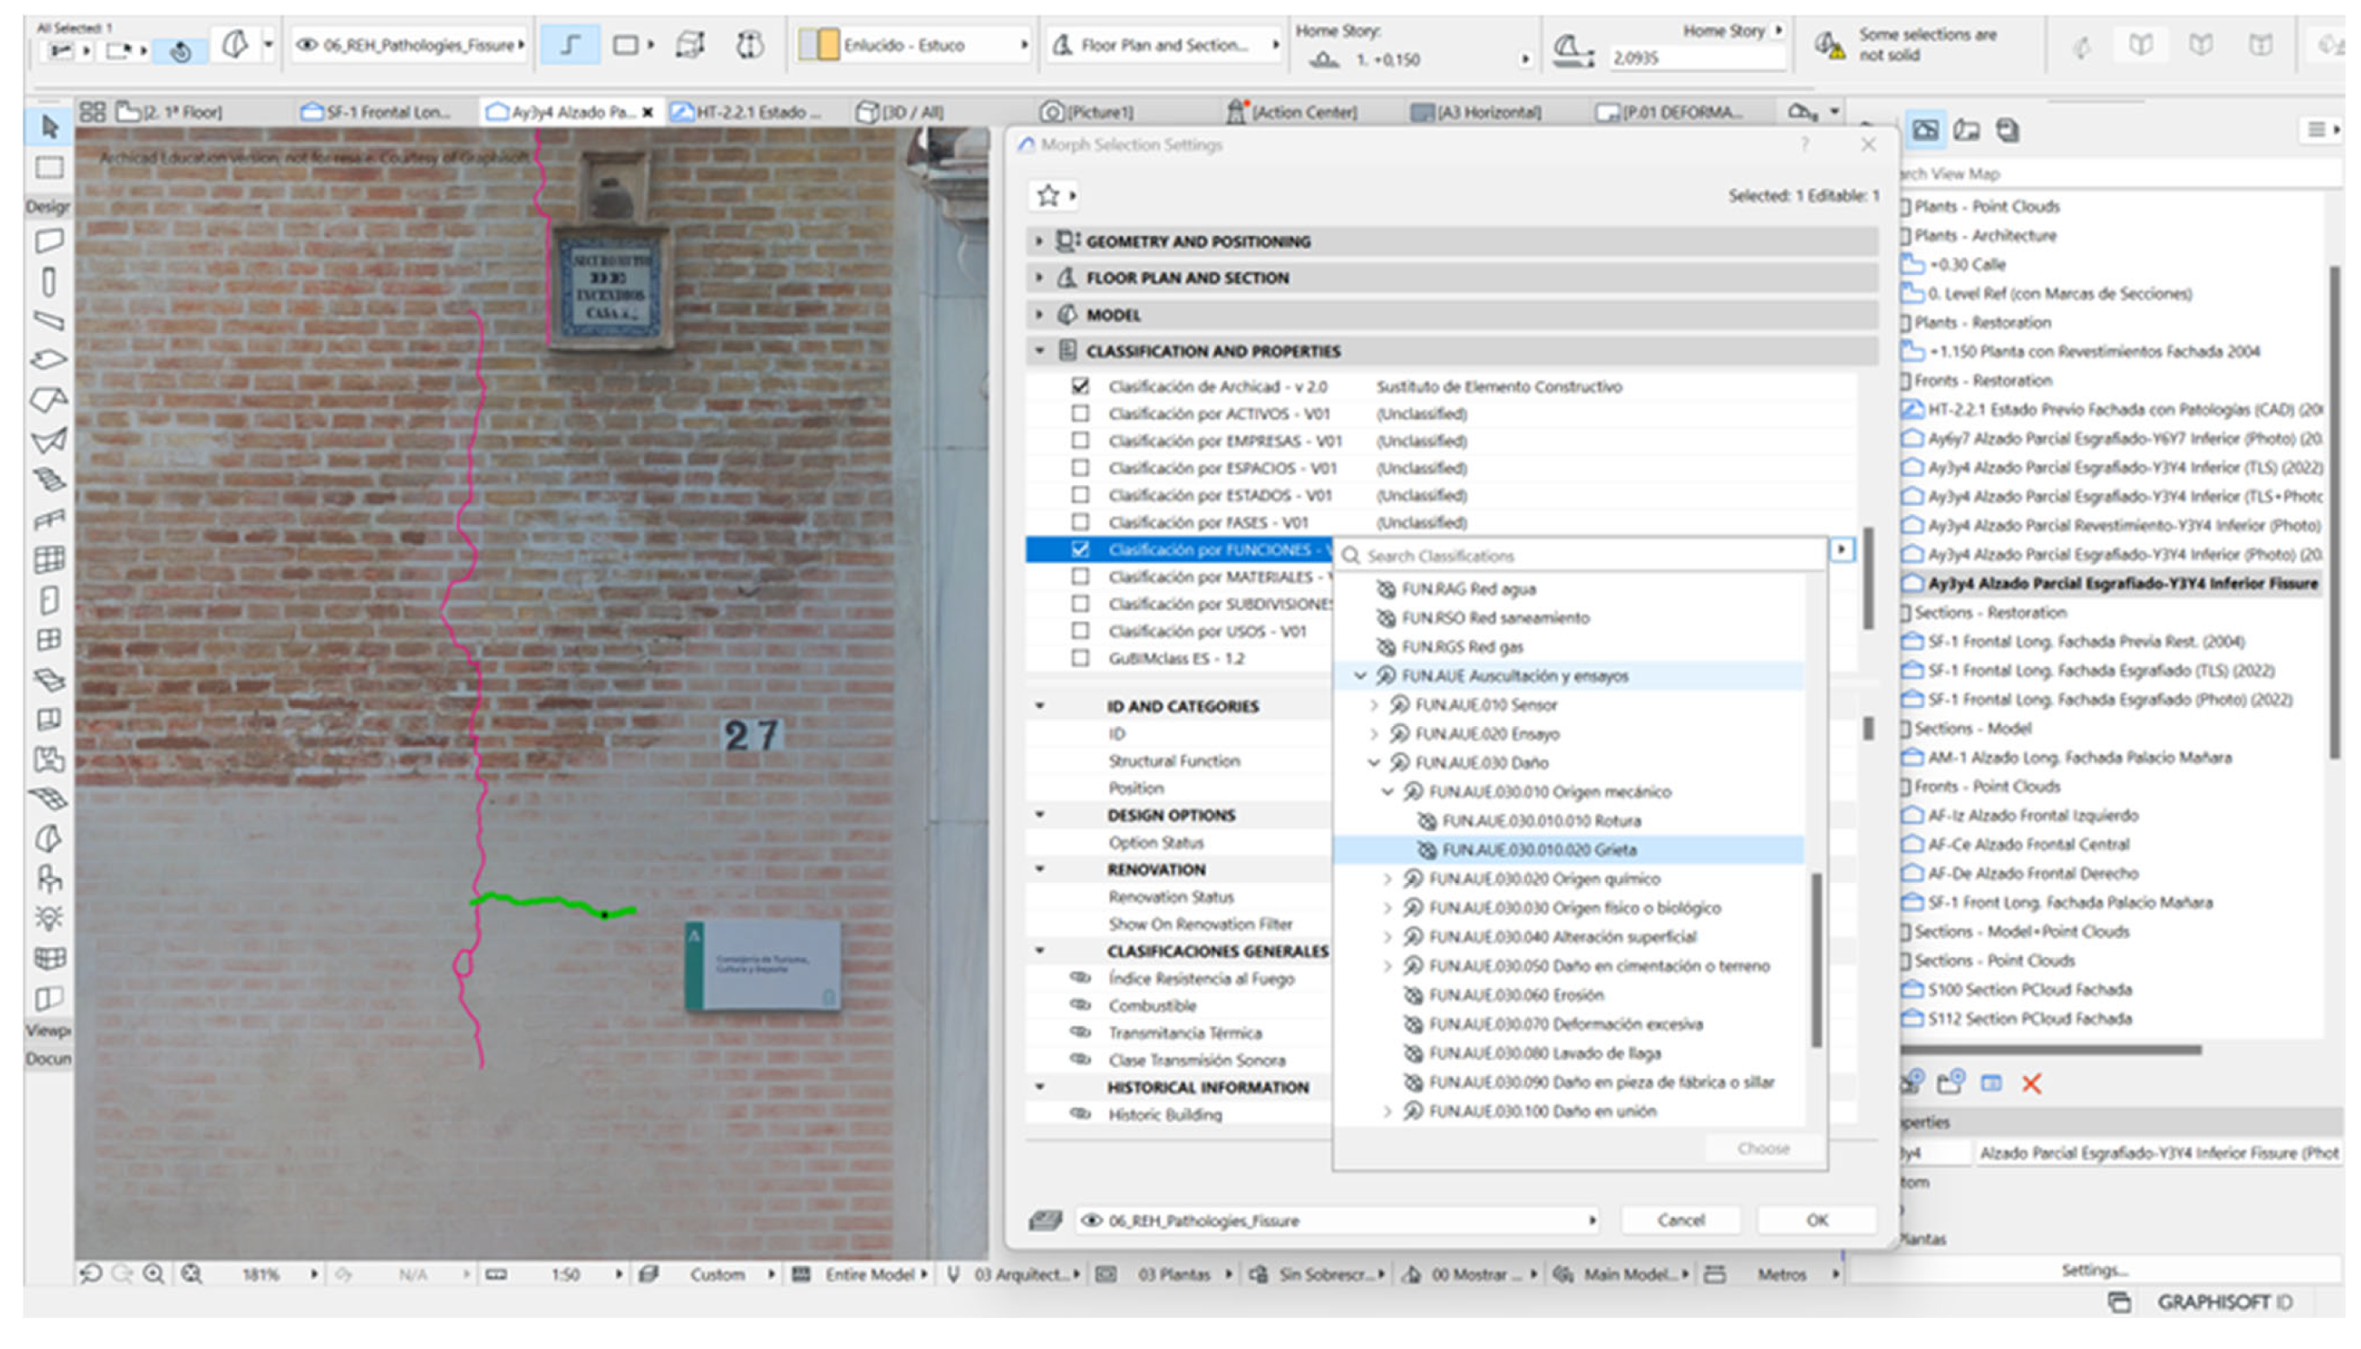Select the Wall tool in toolbox
Screen dimensions: 2361x1349
(49, 241)
